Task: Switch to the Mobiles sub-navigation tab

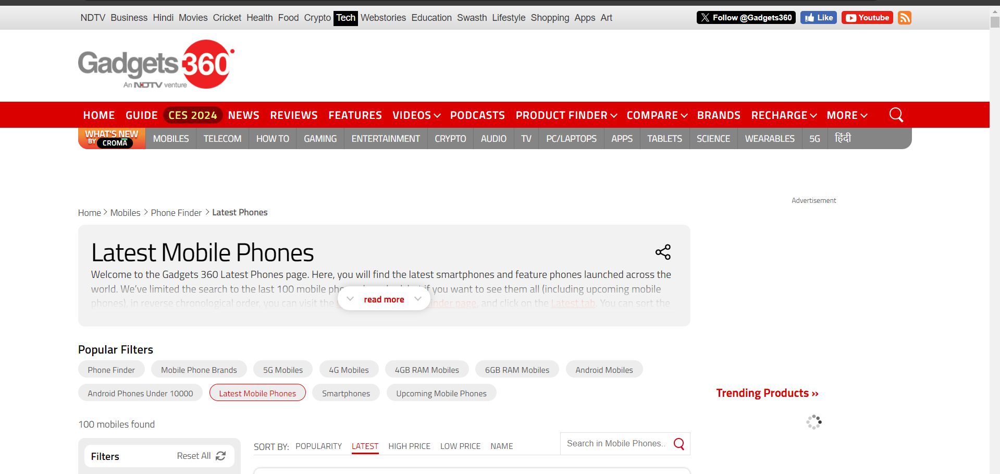Action: (x=171, y=139)
